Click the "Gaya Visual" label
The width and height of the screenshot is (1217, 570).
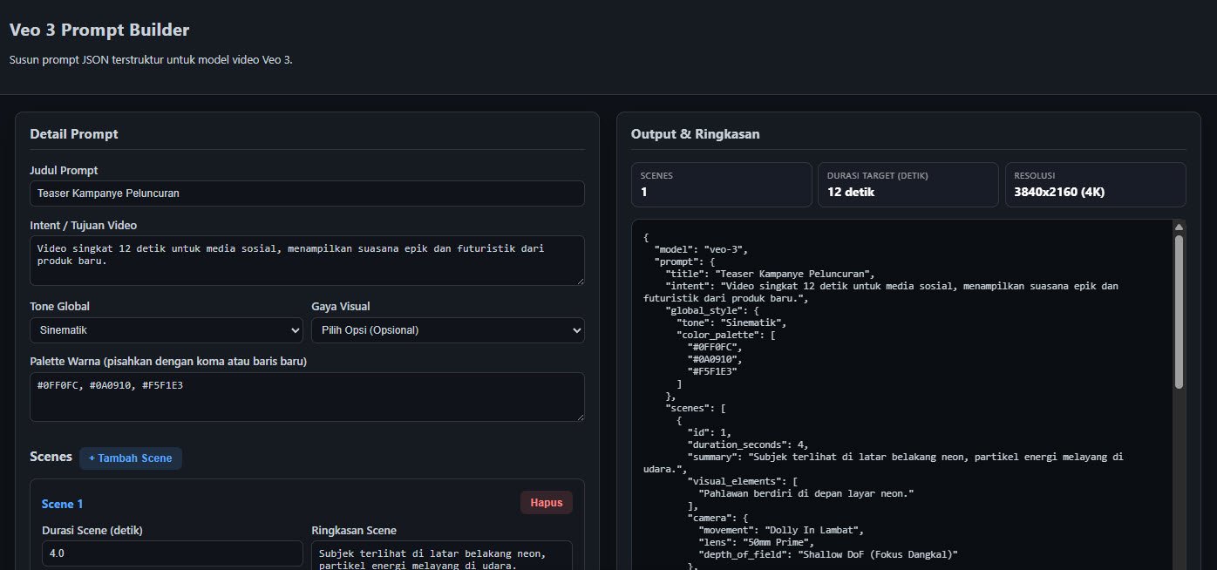click(340, 306)
